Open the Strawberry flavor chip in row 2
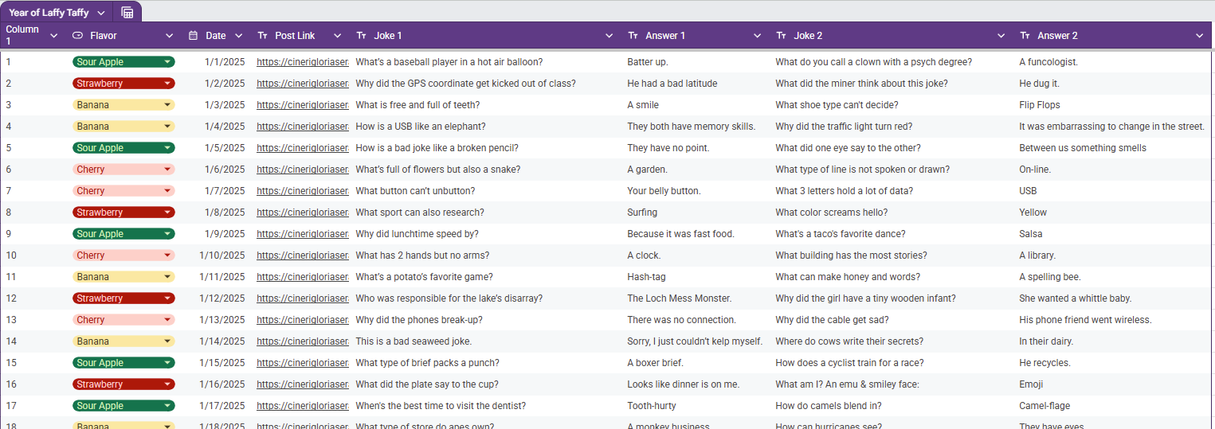This screenshot has width=1215, height=429. 123,84
